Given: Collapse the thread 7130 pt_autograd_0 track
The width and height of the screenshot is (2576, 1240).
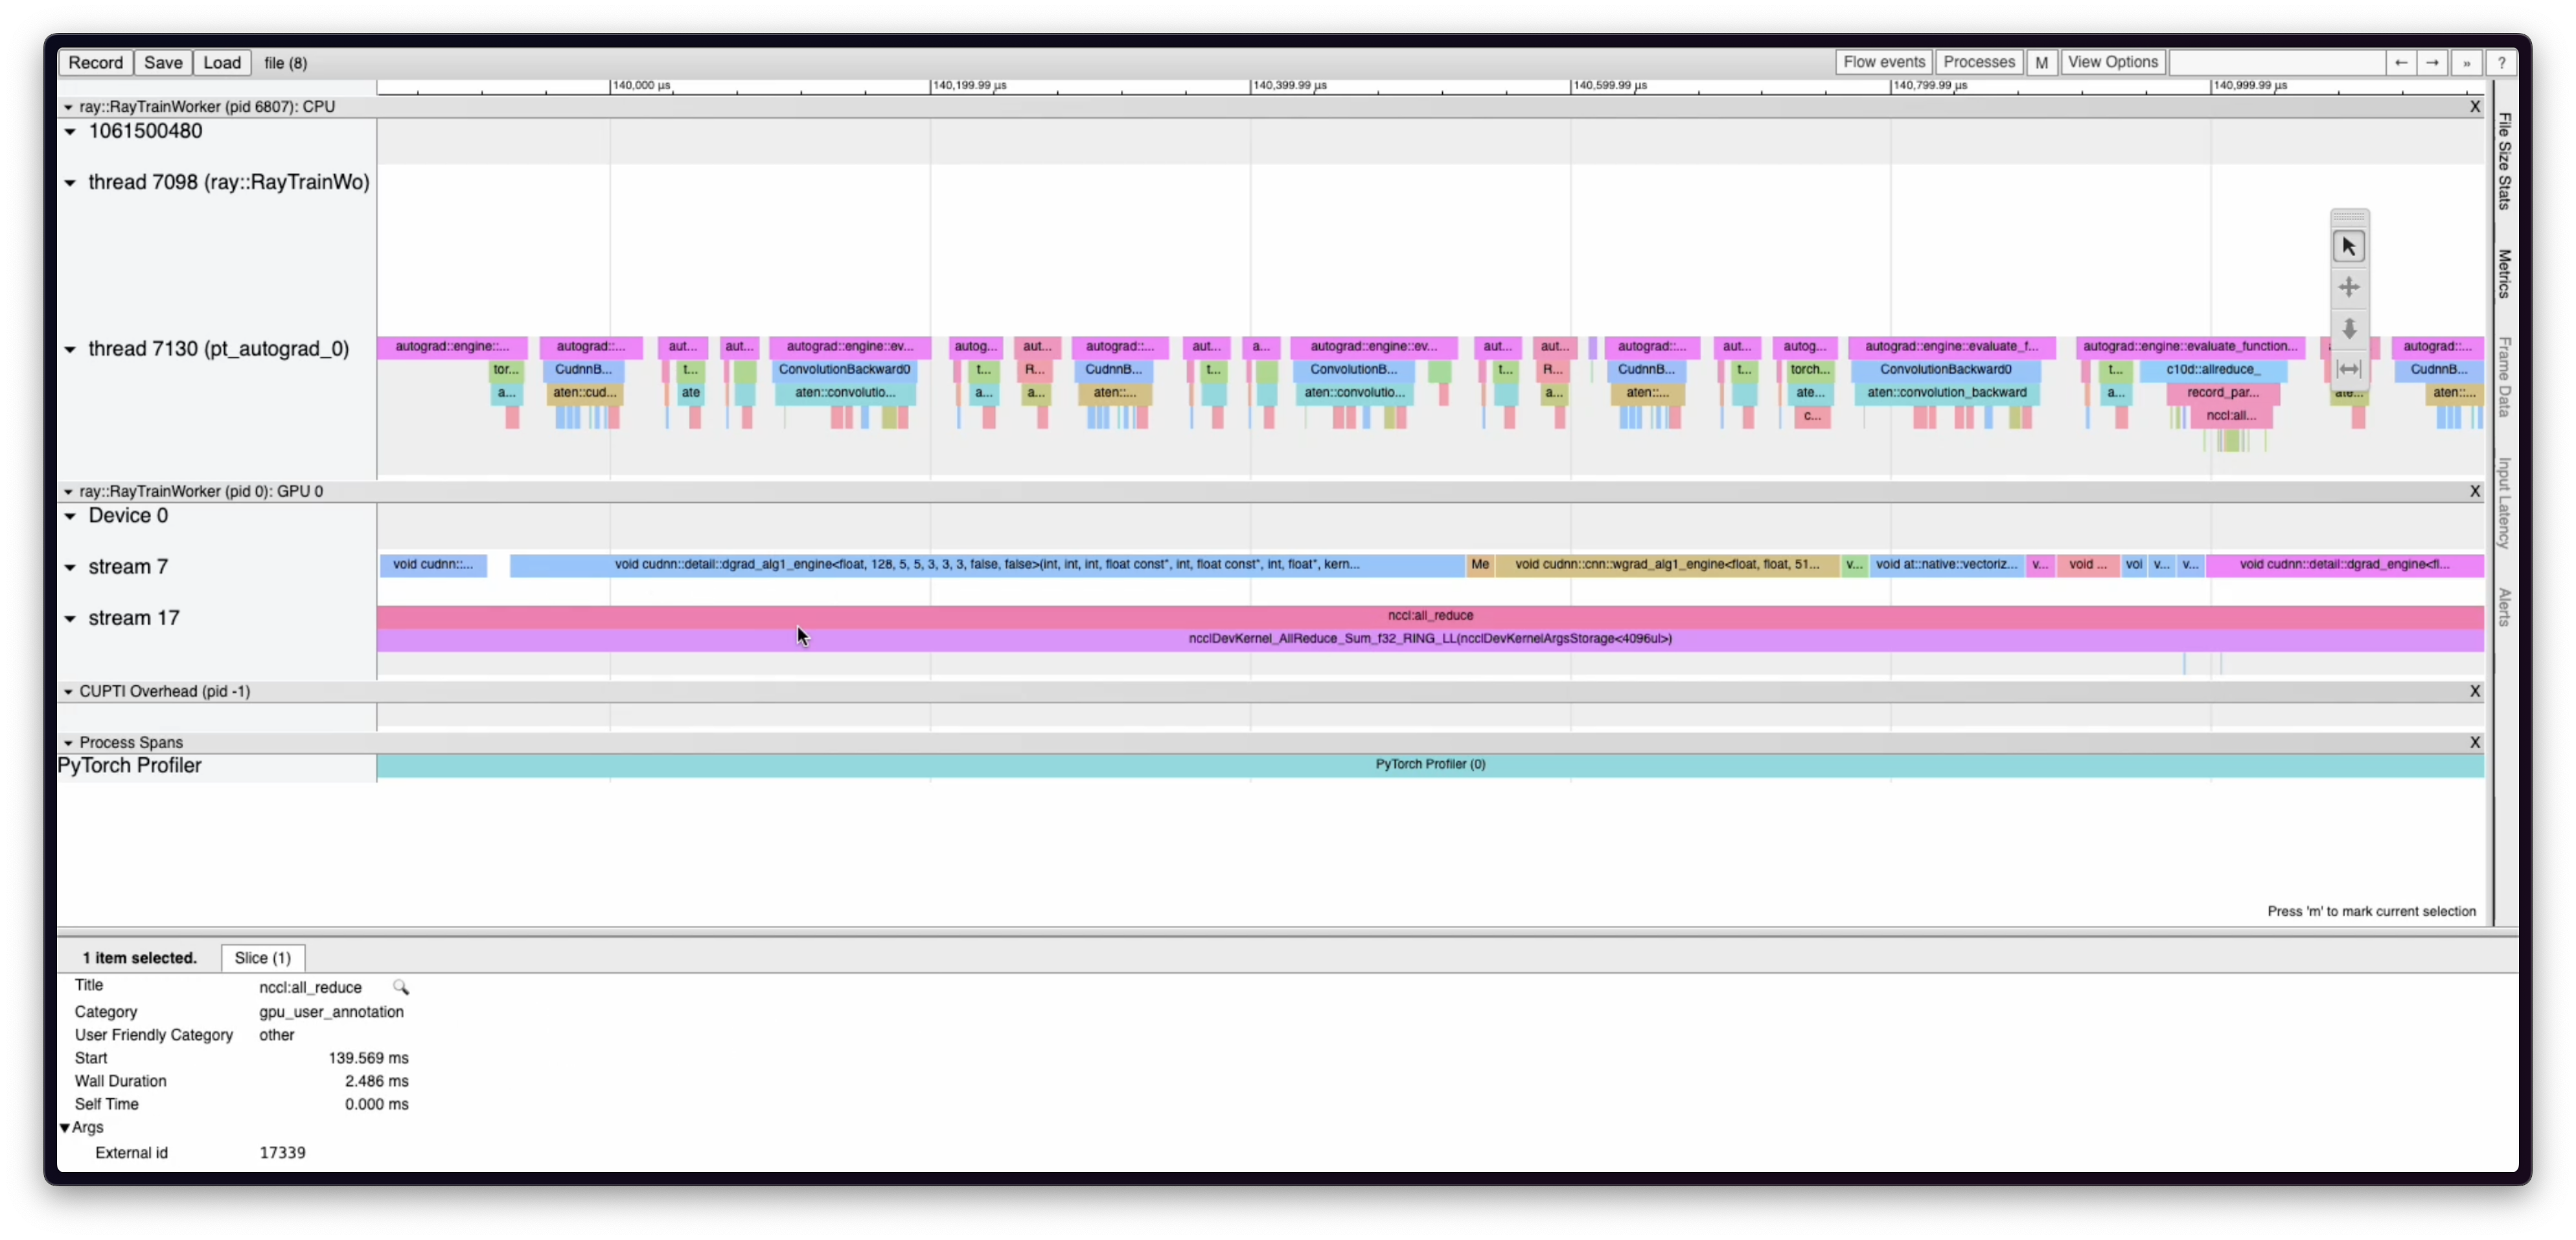Looking at the screenshot, I should pyautogui.click(x=70, y=350).
